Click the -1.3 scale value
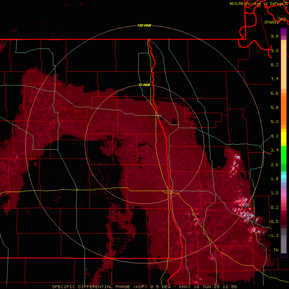 click(x=273, y=236)
